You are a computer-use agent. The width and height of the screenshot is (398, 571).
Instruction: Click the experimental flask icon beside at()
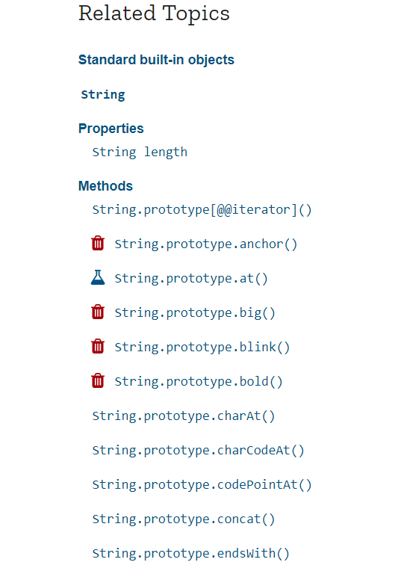pyautogui.click(x=98, y=277)
